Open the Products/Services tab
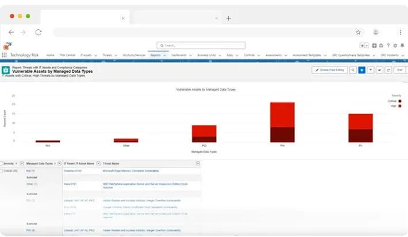 click(x=134, y=55)
